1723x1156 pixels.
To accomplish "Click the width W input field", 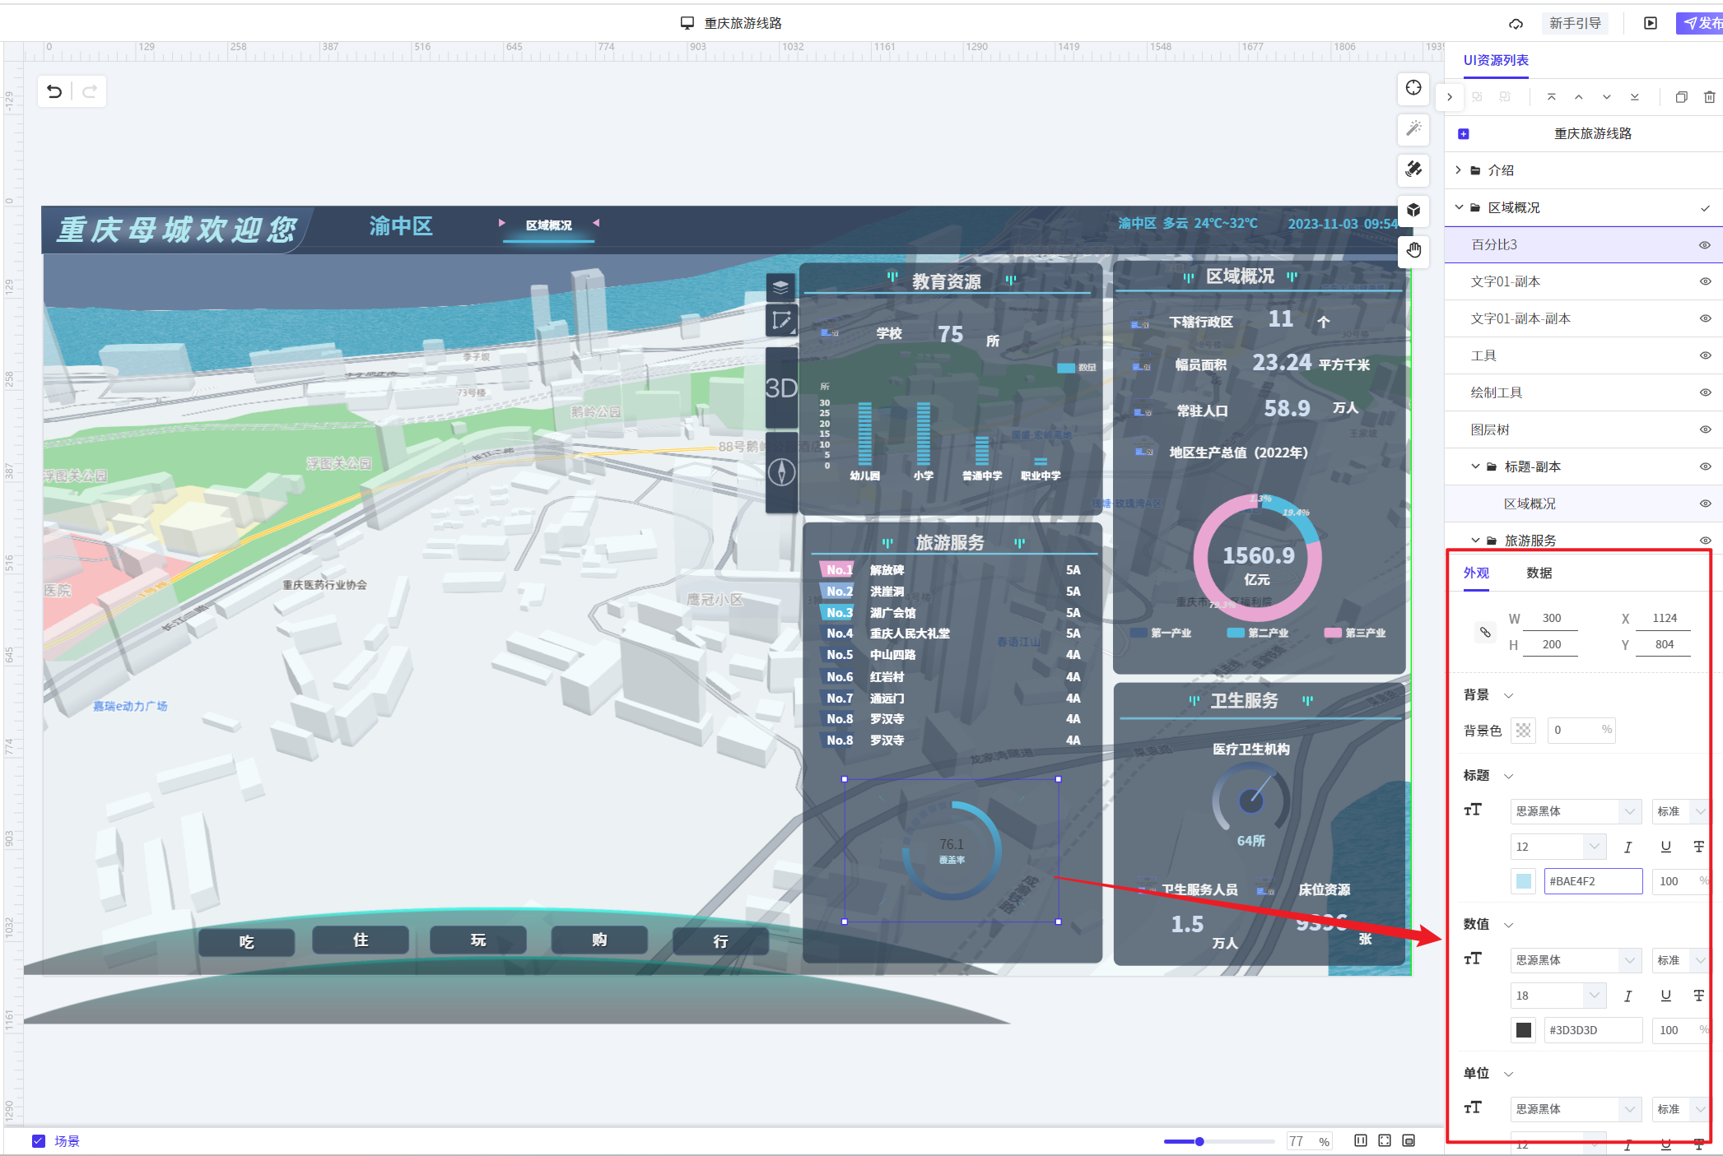I will [x=1551, y=619].
